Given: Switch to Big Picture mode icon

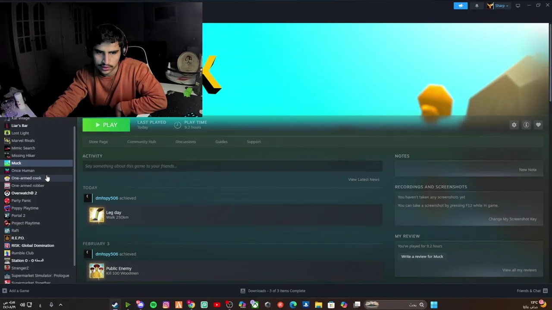Looking at the screenshot, I should tap(517, 6).
